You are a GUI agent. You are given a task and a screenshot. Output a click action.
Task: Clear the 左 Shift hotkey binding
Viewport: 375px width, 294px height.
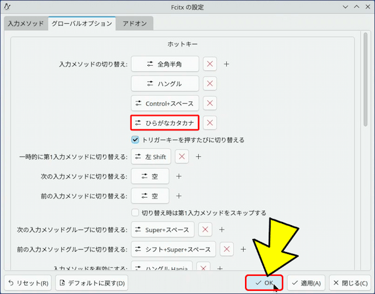pyautogui.click(x=181, y=156)
